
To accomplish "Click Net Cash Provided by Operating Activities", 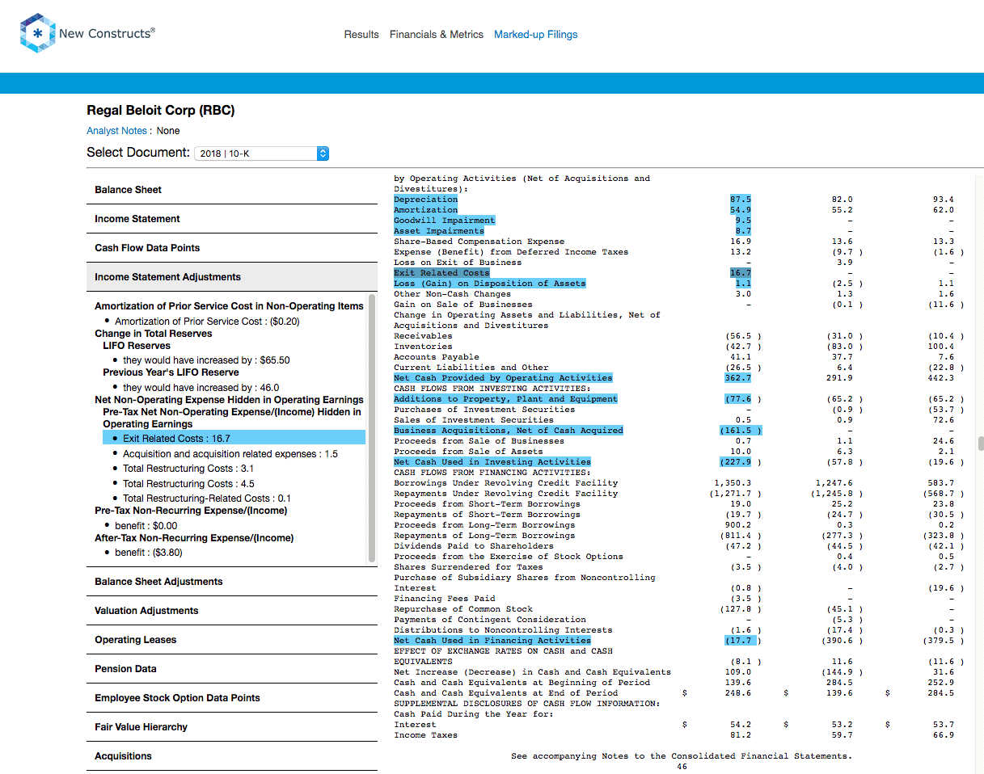I will click(503, 378).
